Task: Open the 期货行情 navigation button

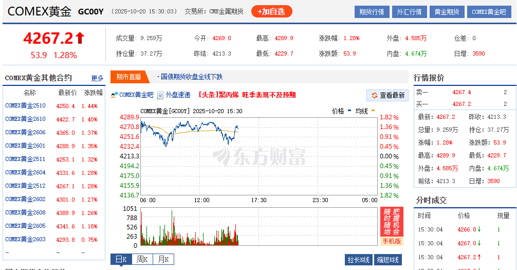Action: (372, 12)
